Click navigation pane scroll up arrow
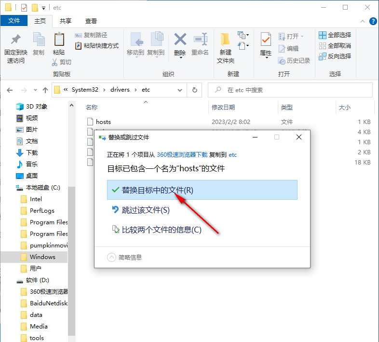 (x=71, y=105)
